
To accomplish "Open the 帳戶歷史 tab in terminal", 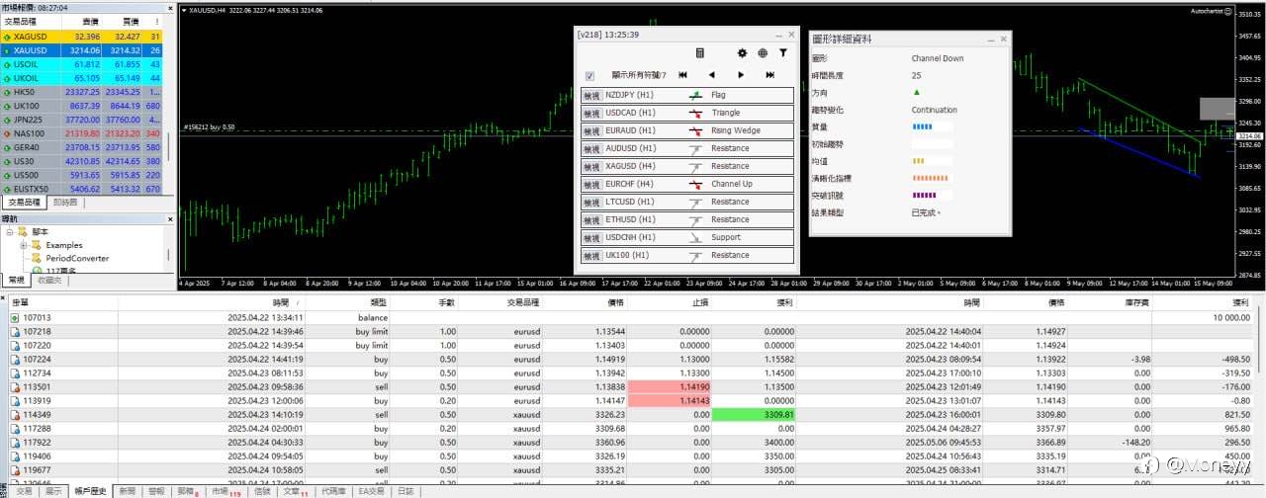I will coord(90,491).
